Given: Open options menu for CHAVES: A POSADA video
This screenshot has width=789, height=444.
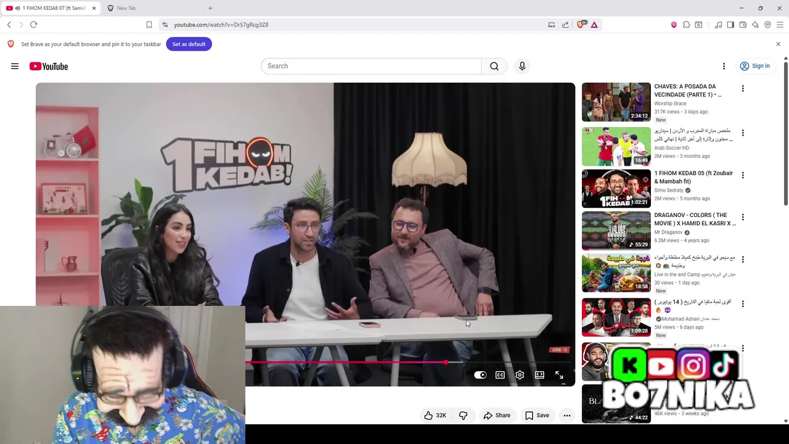Looking at the screenshot, I should 743,89.
